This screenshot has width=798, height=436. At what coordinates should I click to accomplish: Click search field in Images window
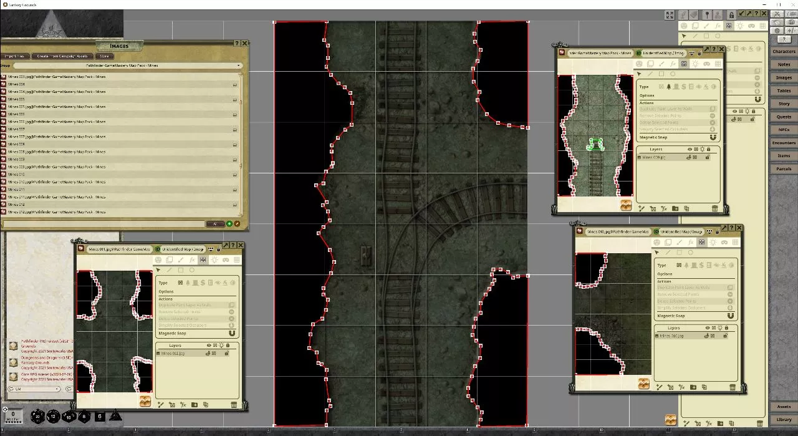click(x=104, y=223)
